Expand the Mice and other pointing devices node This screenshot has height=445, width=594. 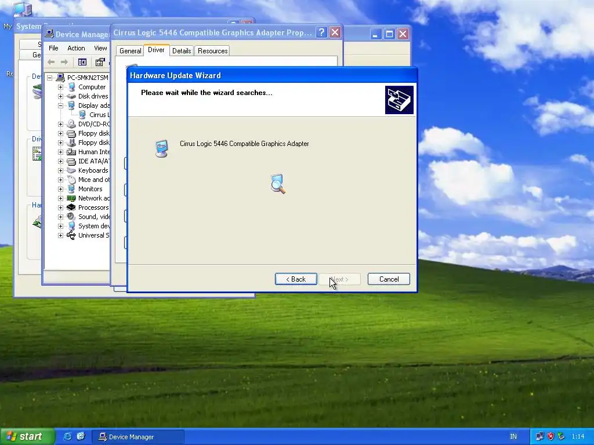(x=60, y=180)
